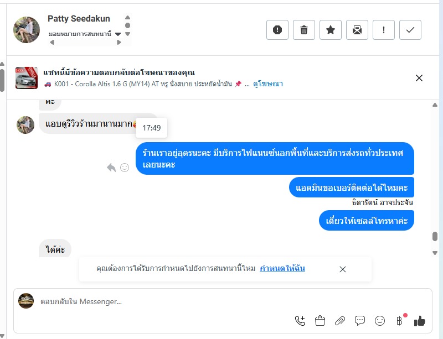Image resolution: width=443 pixels, height=339 pixels.
Task: Start a phone call request icon
Action: tap(300, 320)
